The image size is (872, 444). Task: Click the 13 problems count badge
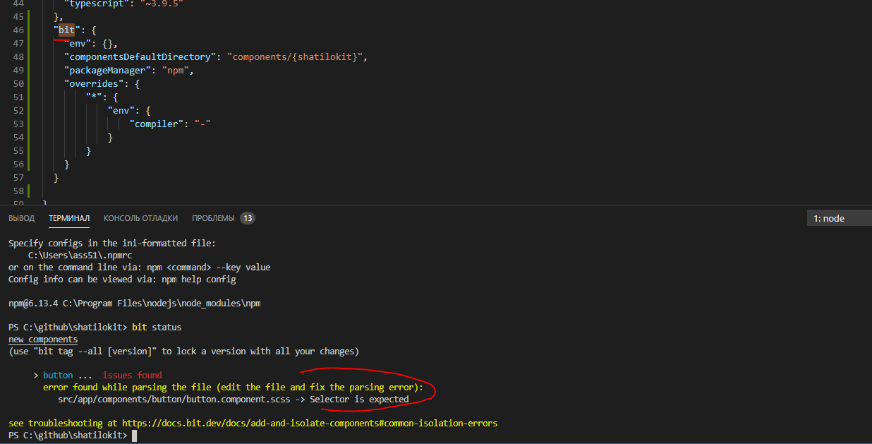(x=248, y=218)
